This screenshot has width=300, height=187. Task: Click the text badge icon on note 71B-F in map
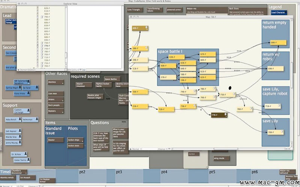[x=279, y=105]
